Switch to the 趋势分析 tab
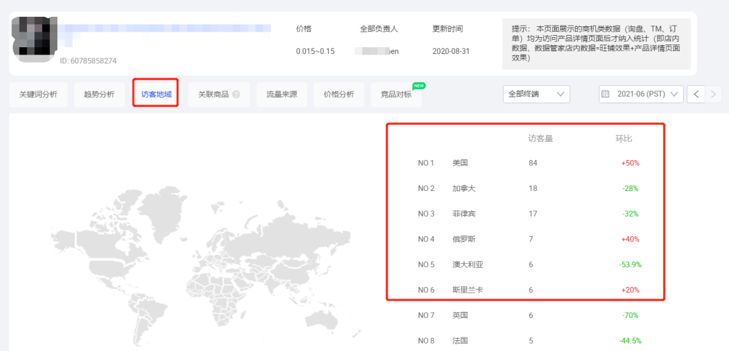 click(99, 94)
